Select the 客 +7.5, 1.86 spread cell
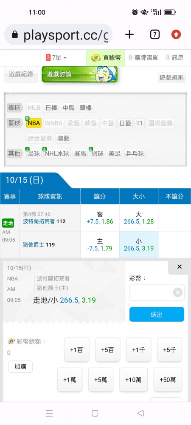 click(100, 218)
